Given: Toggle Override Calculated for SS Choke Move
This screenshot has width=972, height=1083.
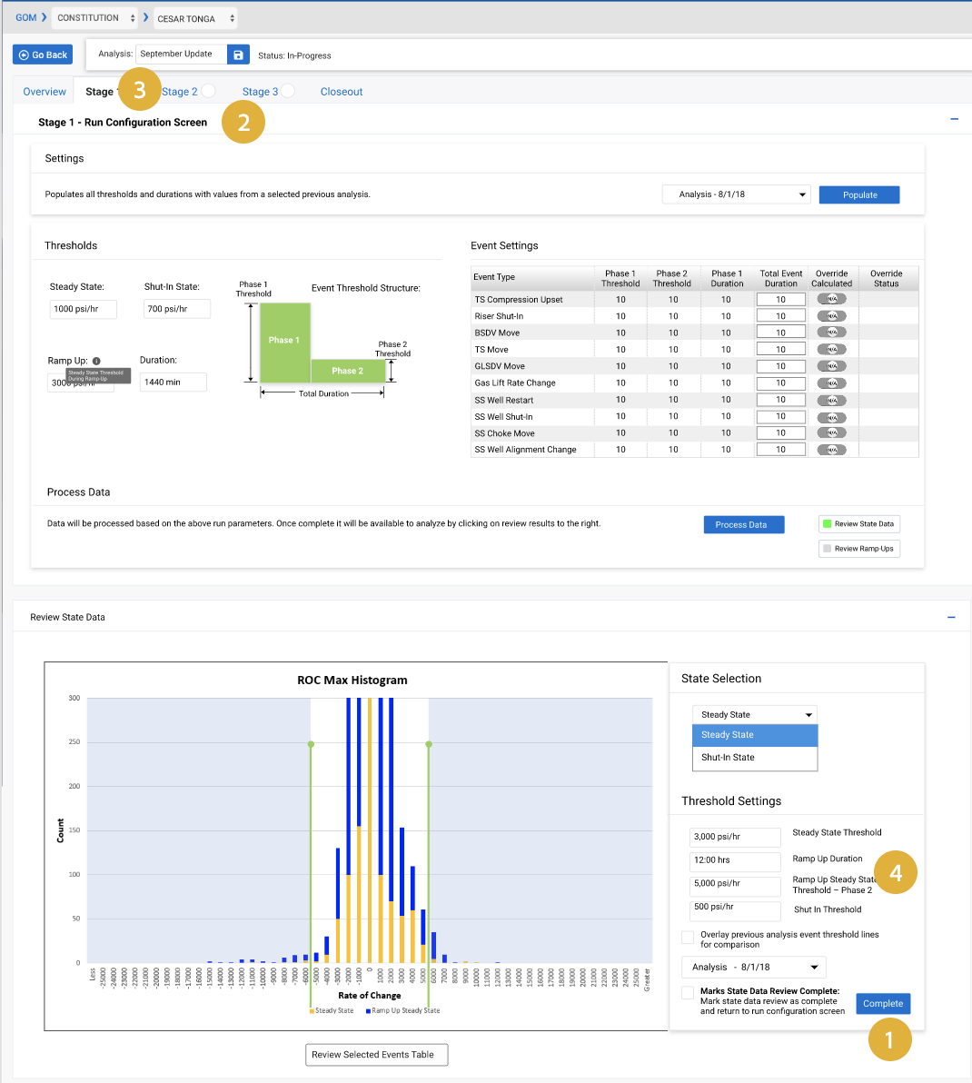Looking at the screenshot, I should pos(831,433).
